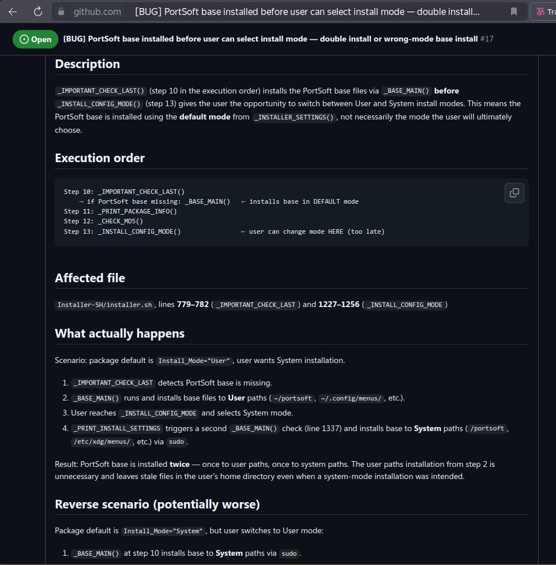Image resolution: width=556 pixels, height=565 pixels.
Task: Open the translate extension icon
Action: pos(540,12)
